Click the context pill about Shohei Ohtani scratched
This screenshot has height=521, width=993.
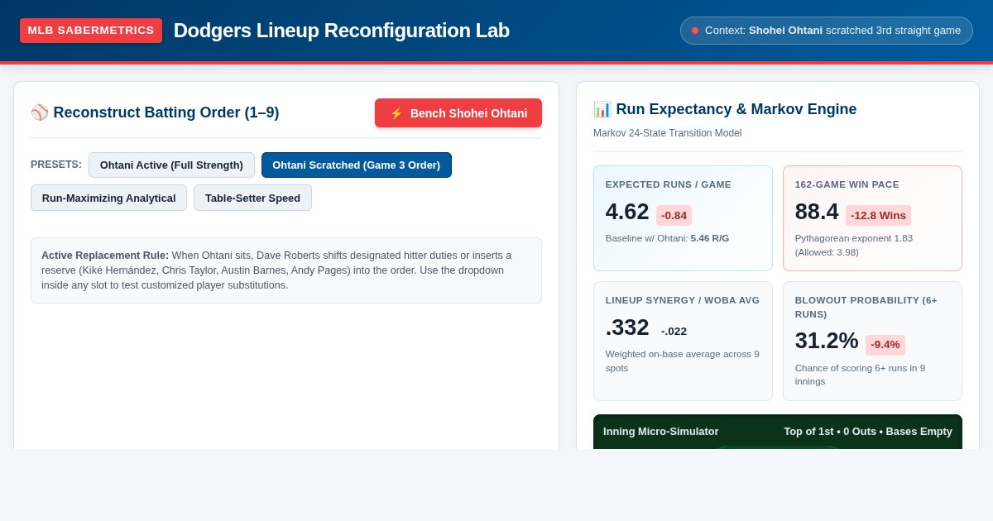tap(827, 31)
